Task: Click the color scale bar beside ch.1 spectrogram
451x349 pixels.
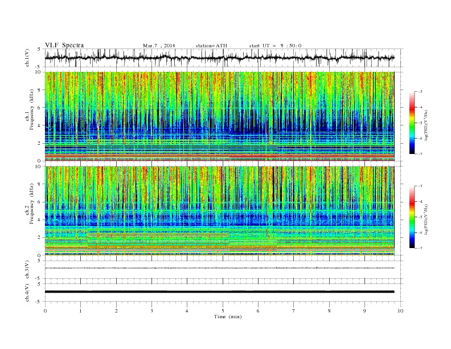Action: point(412,123)
